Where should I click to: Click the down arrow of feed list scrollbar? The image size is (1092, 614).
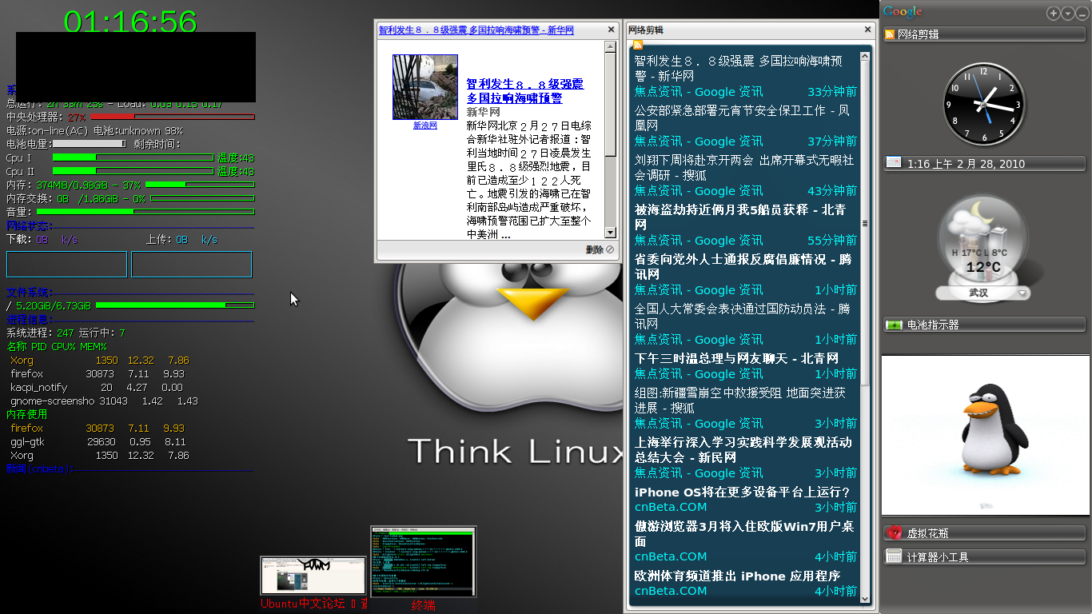click(x=864, y=597)
